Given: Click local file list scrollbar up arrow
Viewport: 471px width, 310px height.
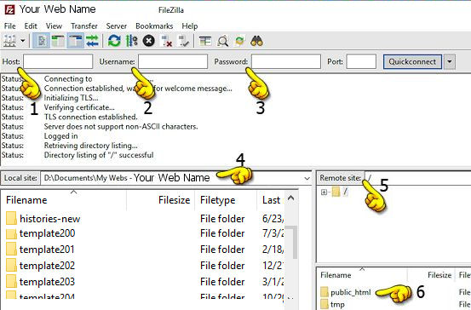Looking at the screenshot, I should click(290, 198).
